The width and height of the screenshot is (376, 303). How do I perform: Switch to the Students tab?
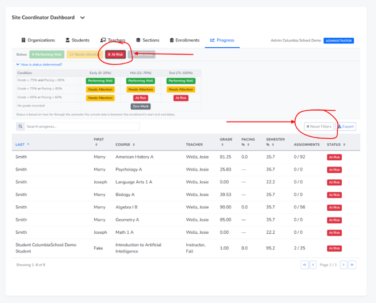tap(77, 40)
